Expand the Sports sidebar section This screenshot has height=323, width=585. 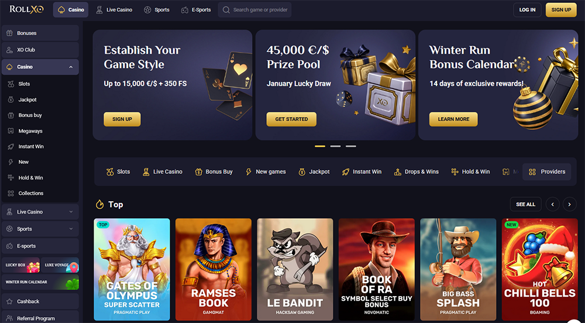point(71,229)
